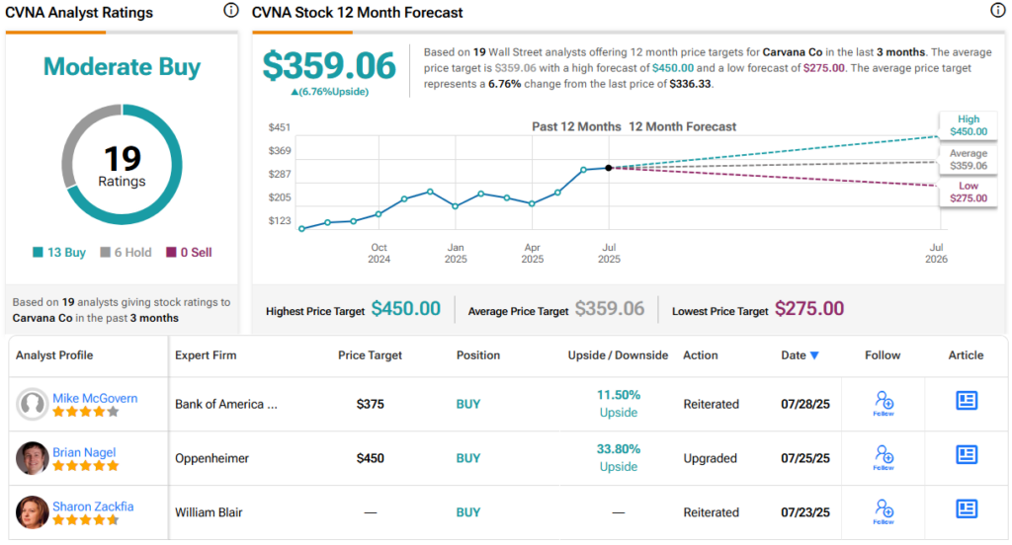Click BUY position in Sharon Zackfia's row
1012x545 pixels.
pos(468,512)
